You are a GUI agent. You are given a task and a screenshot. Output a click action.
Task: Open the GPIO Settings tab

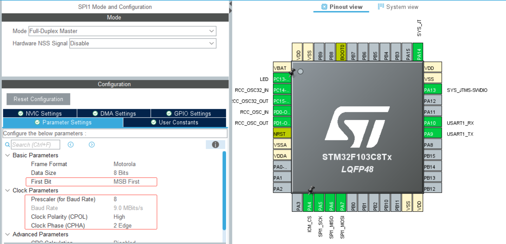189,113
